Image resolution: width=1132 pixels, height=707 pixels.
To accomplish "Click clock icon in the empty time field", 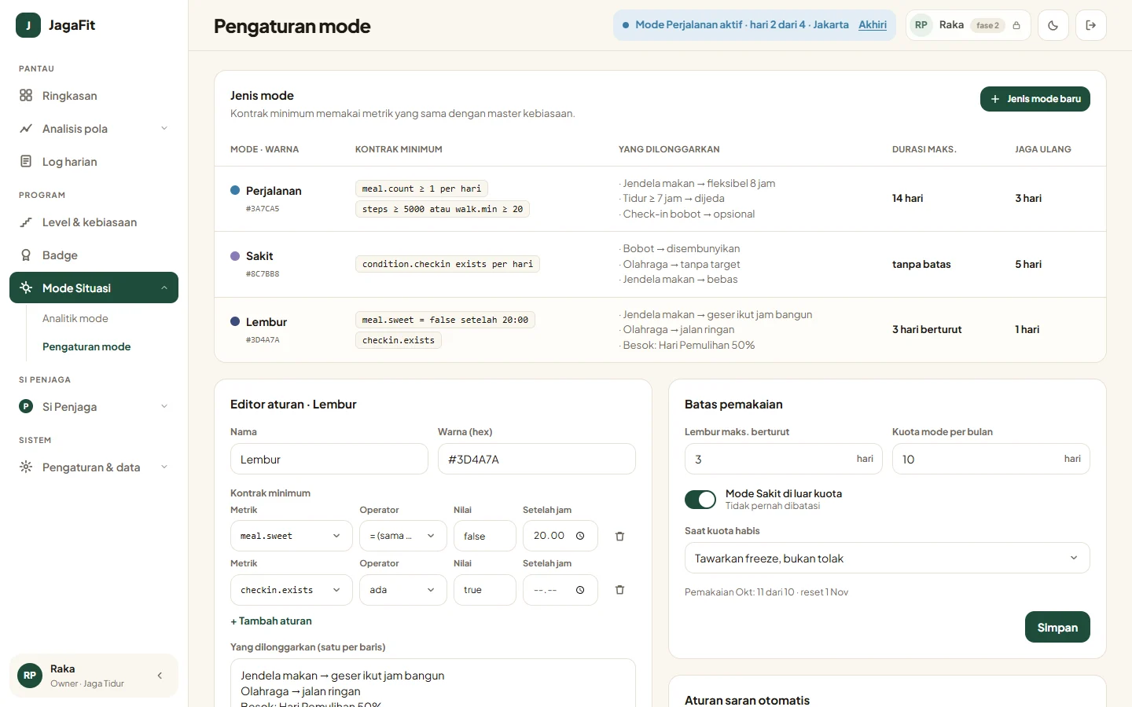I will coord(580,590).
